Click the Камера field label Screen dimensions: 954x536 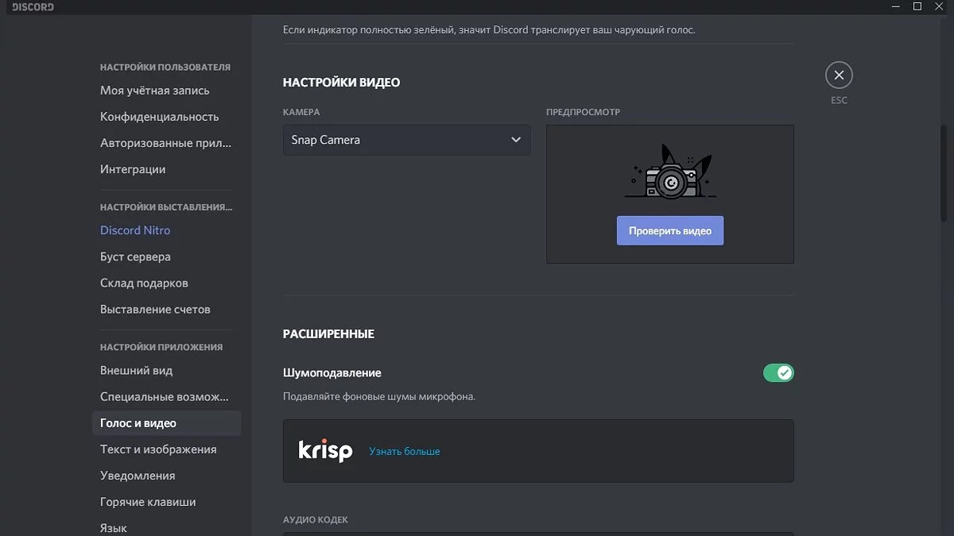301,112
